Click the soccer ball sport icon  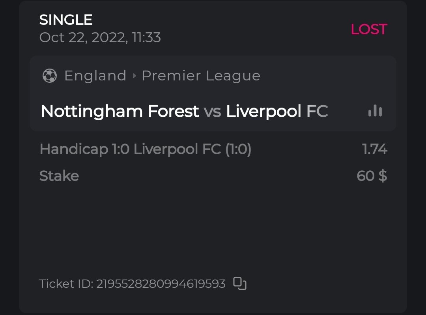49,76
